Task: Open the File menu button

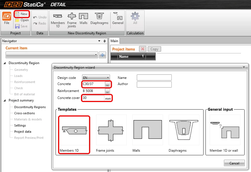Action: 7,18
